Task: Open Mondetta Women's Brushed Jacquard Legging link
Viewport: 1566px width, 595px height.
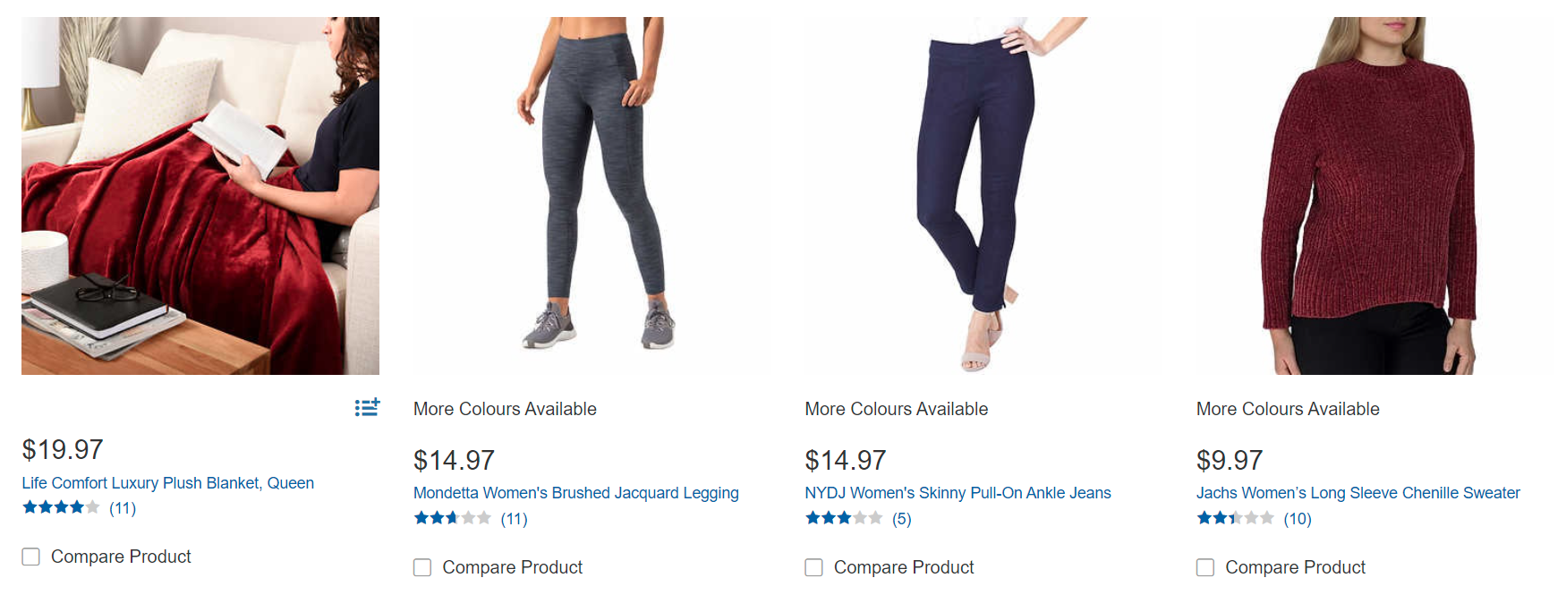Action: (575, 493)
